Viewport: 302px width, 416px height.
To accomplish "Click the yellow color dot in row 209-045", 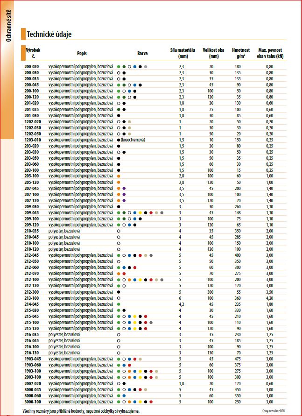I will coord(140,213).
